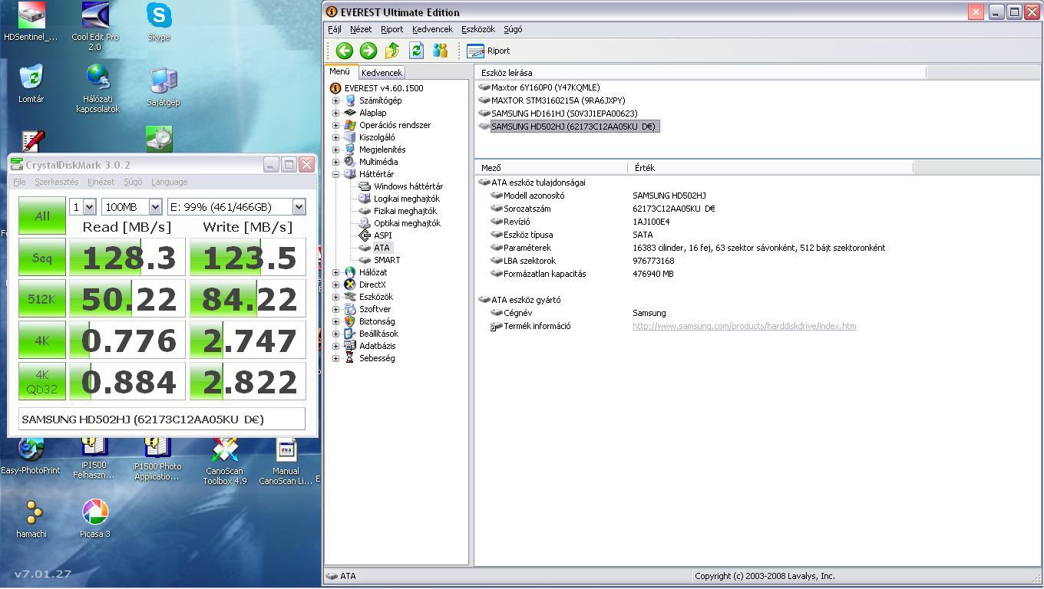Go back with the green left arrow
Screen dimensions: 1044x589
point(344,51)
